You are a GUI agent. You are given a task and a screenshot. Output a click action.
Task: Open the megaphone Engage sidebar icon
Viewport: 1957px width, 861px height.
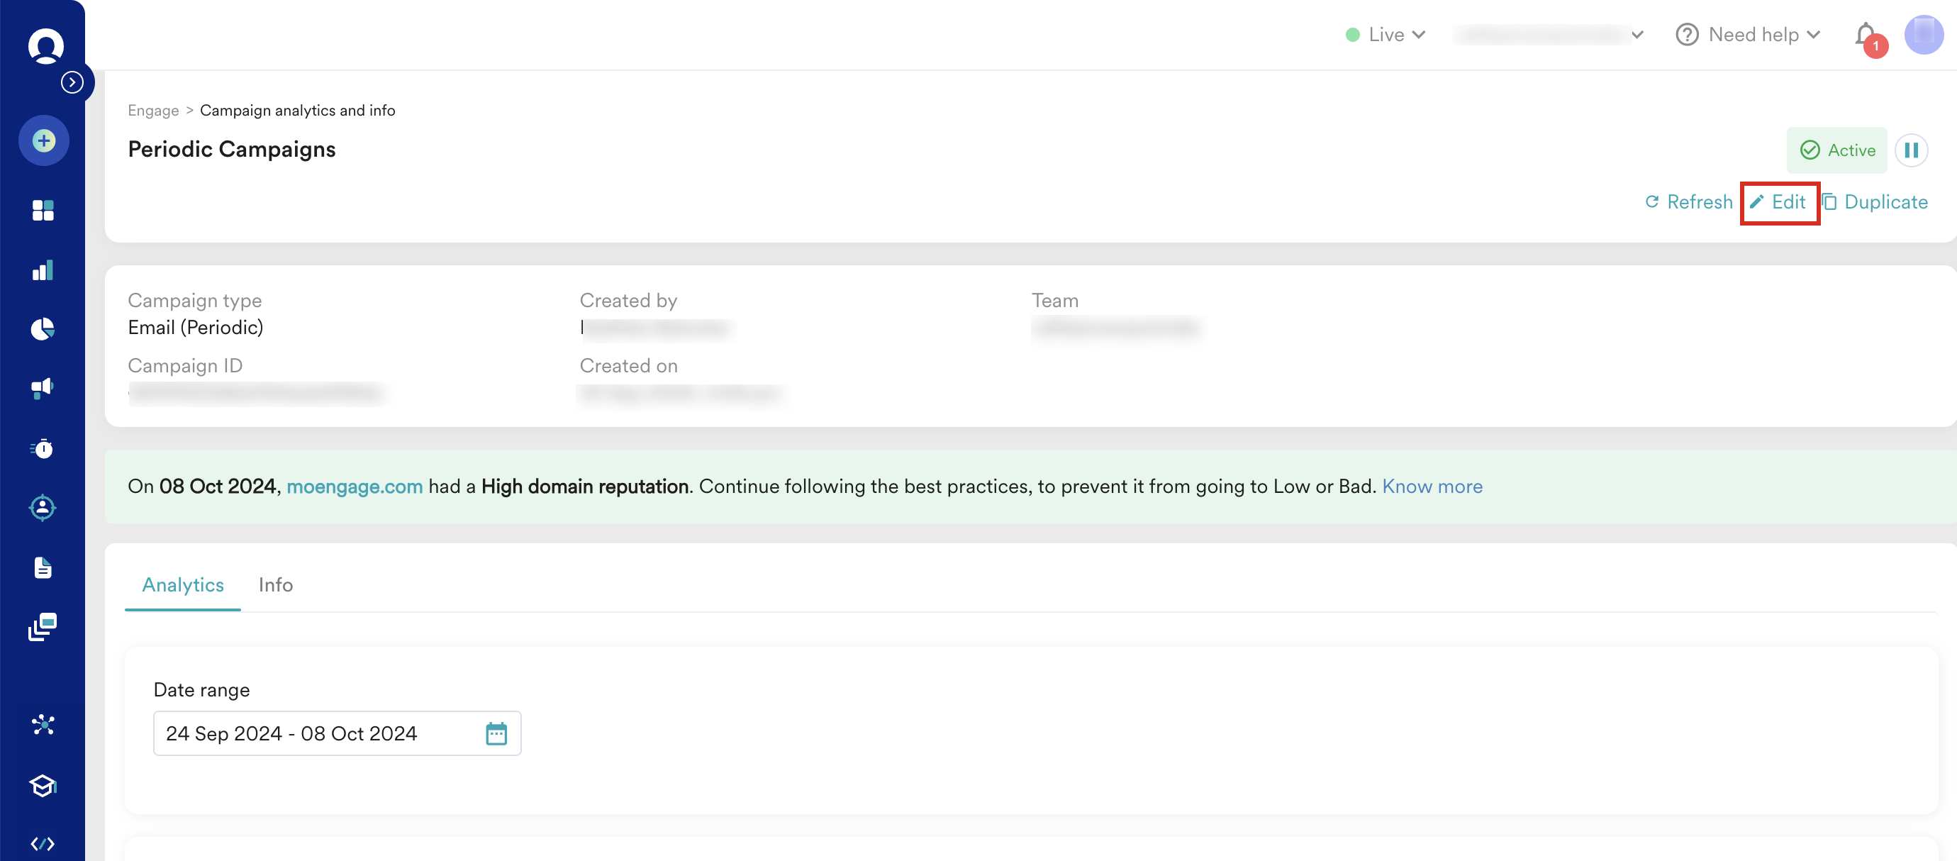point(43,389)
